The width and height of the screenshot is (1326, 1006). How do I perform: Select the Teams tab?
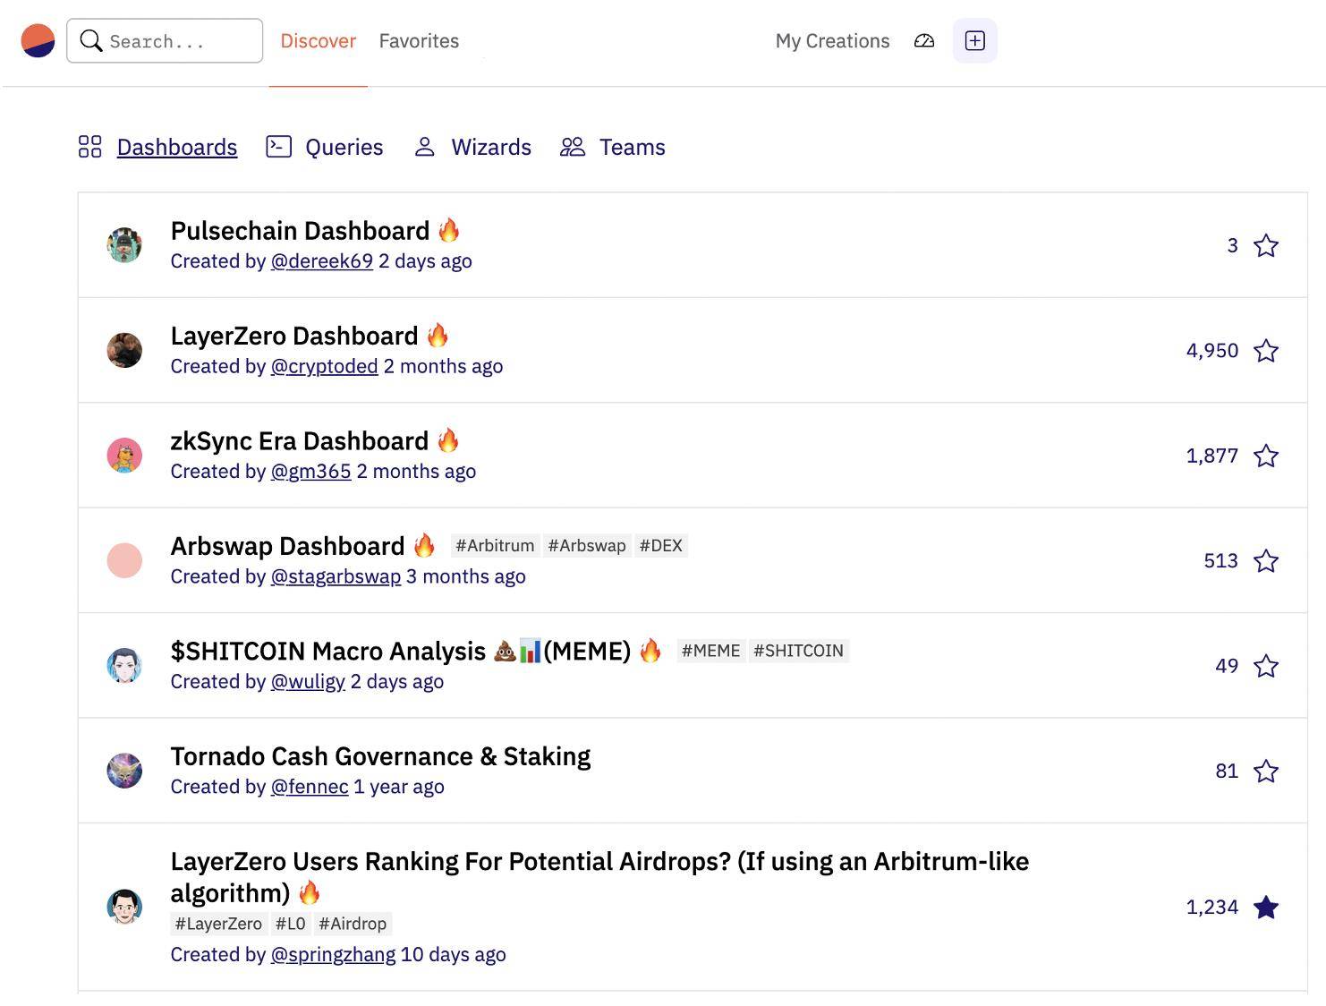[632, 147]
